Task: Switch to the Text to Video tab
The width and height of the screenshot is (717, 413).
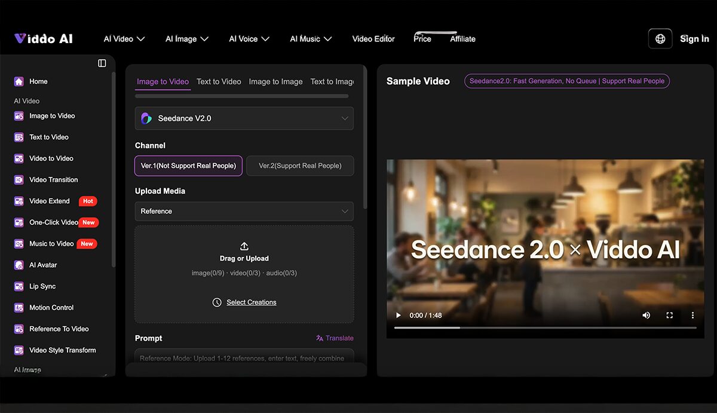Action: coord(219,81)
